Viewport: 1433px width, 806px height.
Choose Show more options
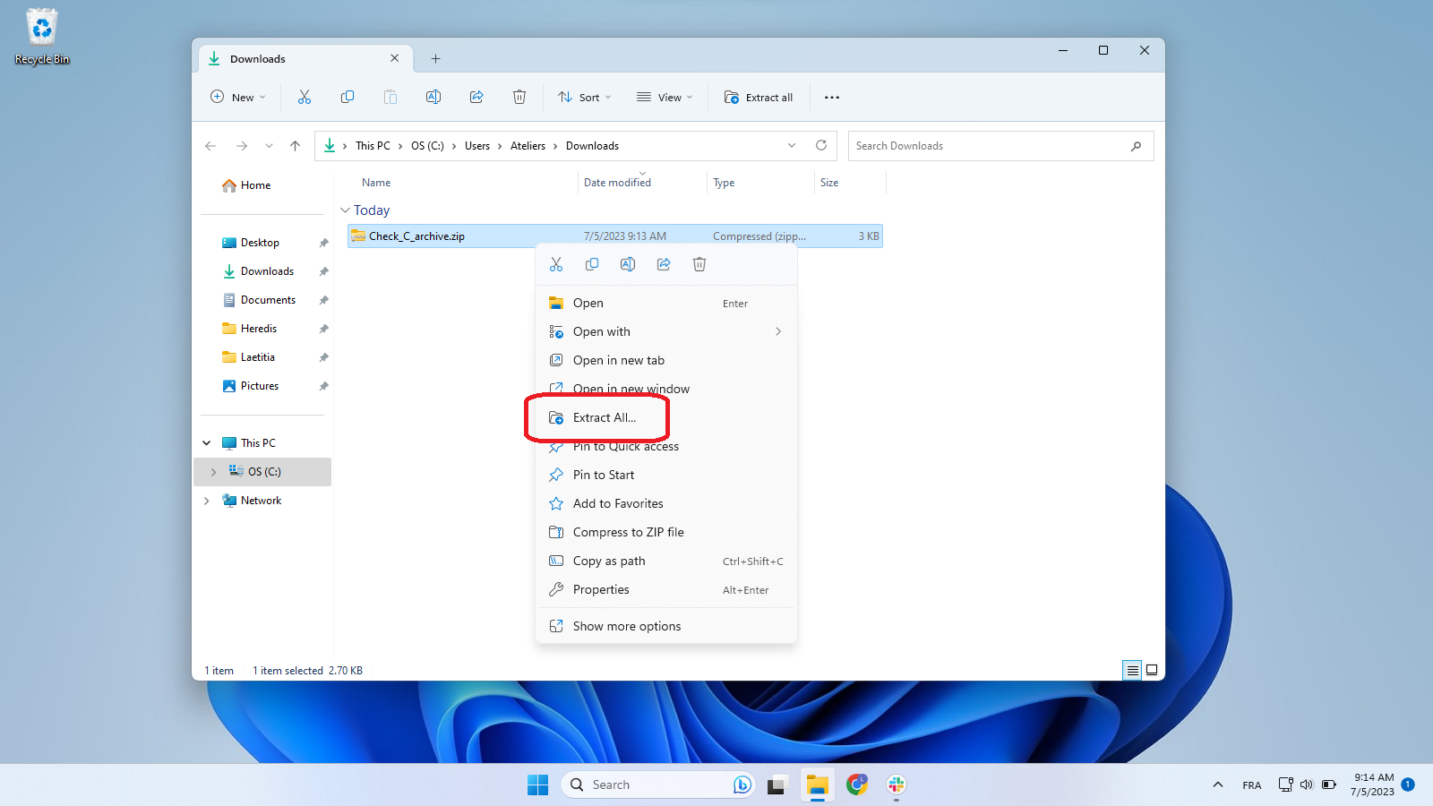(627, 626)
